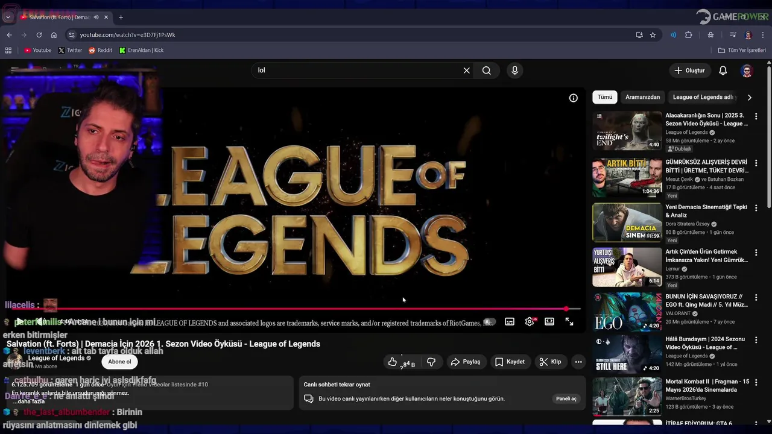This screenshot has height=434, width=772.
Task: Open Chrome three-dot menu
Action: point(763,35)
